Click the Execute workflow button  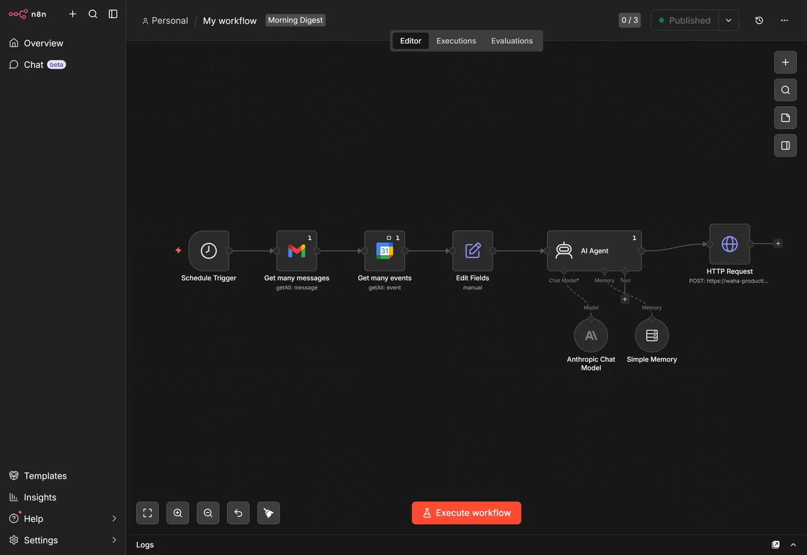tap(466, 513)
